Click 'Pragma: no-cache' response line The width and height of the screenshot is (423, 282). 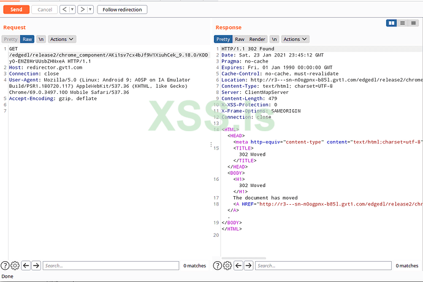pos(245,61)
